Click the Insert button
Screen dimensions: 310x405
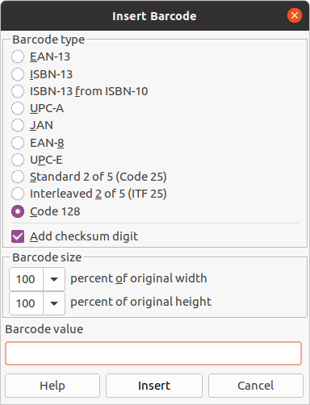[154, 386]
